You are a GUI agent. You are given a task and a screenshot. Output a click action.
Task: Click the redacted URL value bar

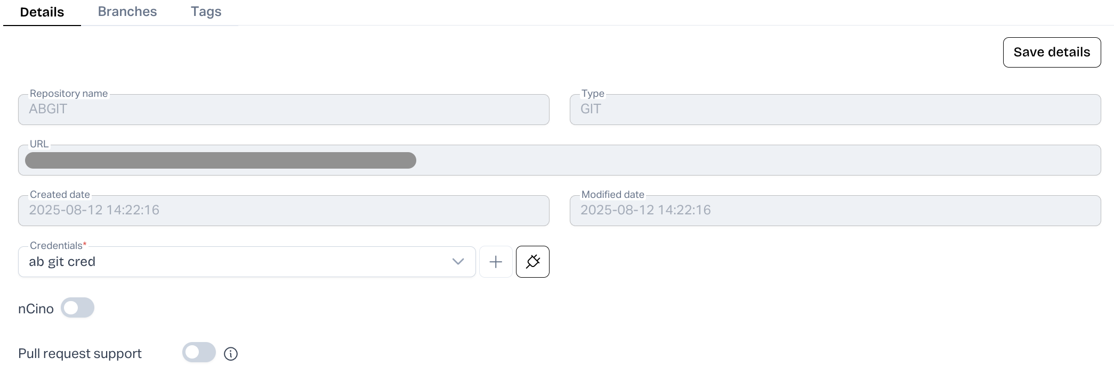[221, 160]
